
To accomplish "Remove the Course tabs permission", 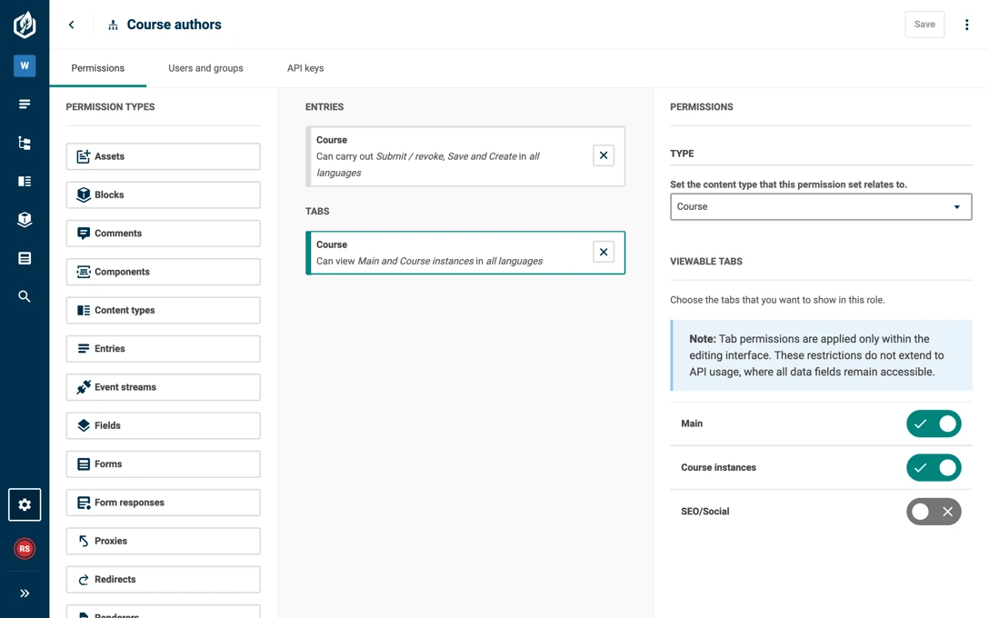I will click(604, 252).
